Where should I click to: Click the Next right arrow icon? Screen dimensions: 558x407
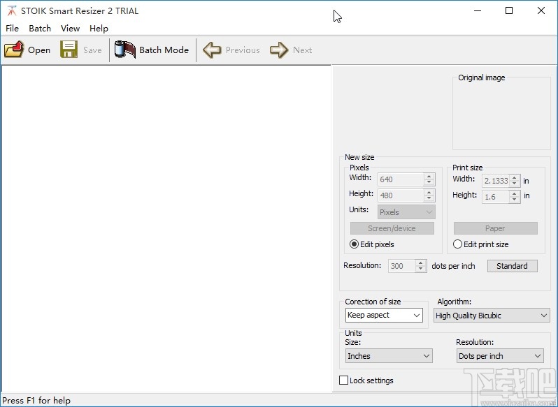click(279, 50)
